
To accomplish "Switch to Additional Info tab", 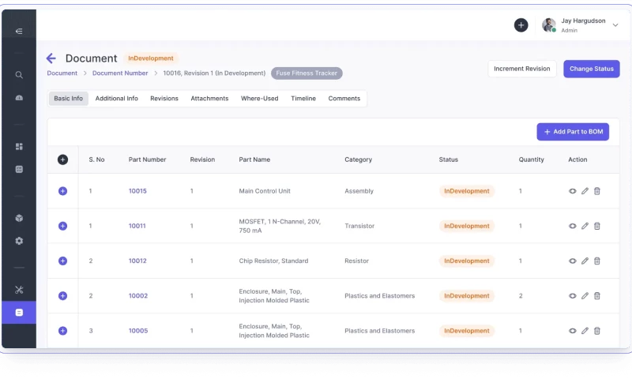I will coord(116,98).
